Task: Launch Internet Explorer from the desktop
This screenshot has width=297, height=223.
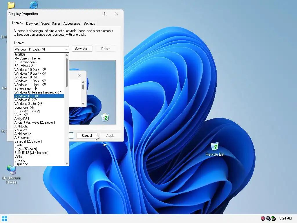Action: (34, 5)
